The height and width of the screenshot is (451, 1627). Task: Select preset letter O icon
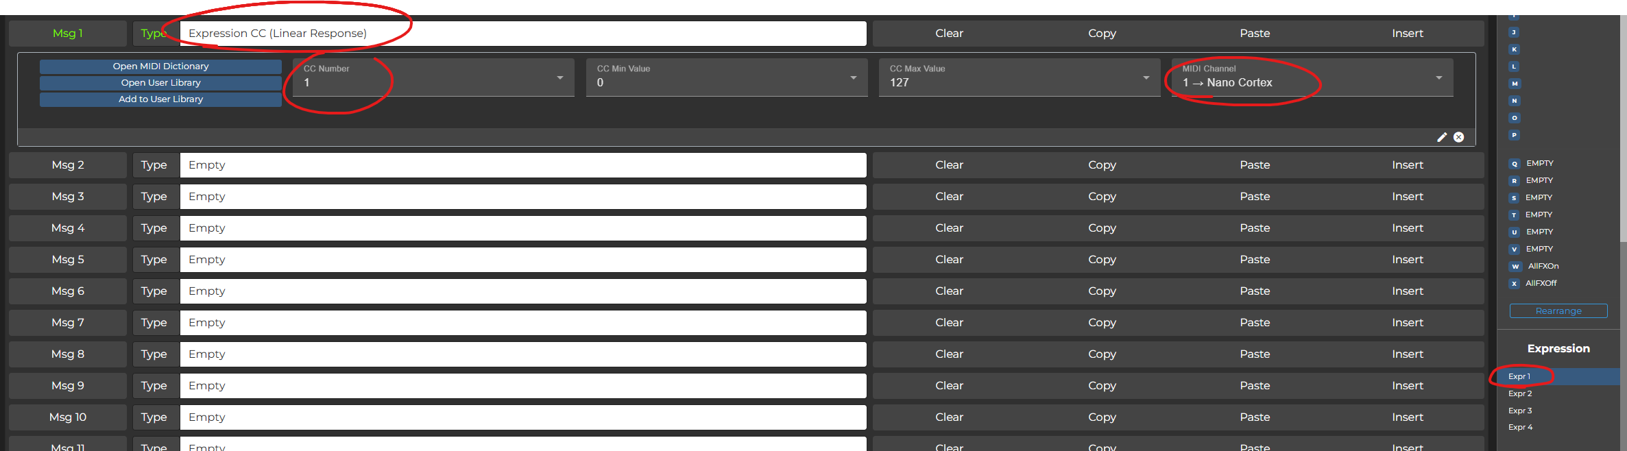(1515, 118)
